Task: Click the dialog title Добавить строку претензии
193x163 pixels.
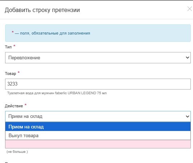Action: click(42, 10)
